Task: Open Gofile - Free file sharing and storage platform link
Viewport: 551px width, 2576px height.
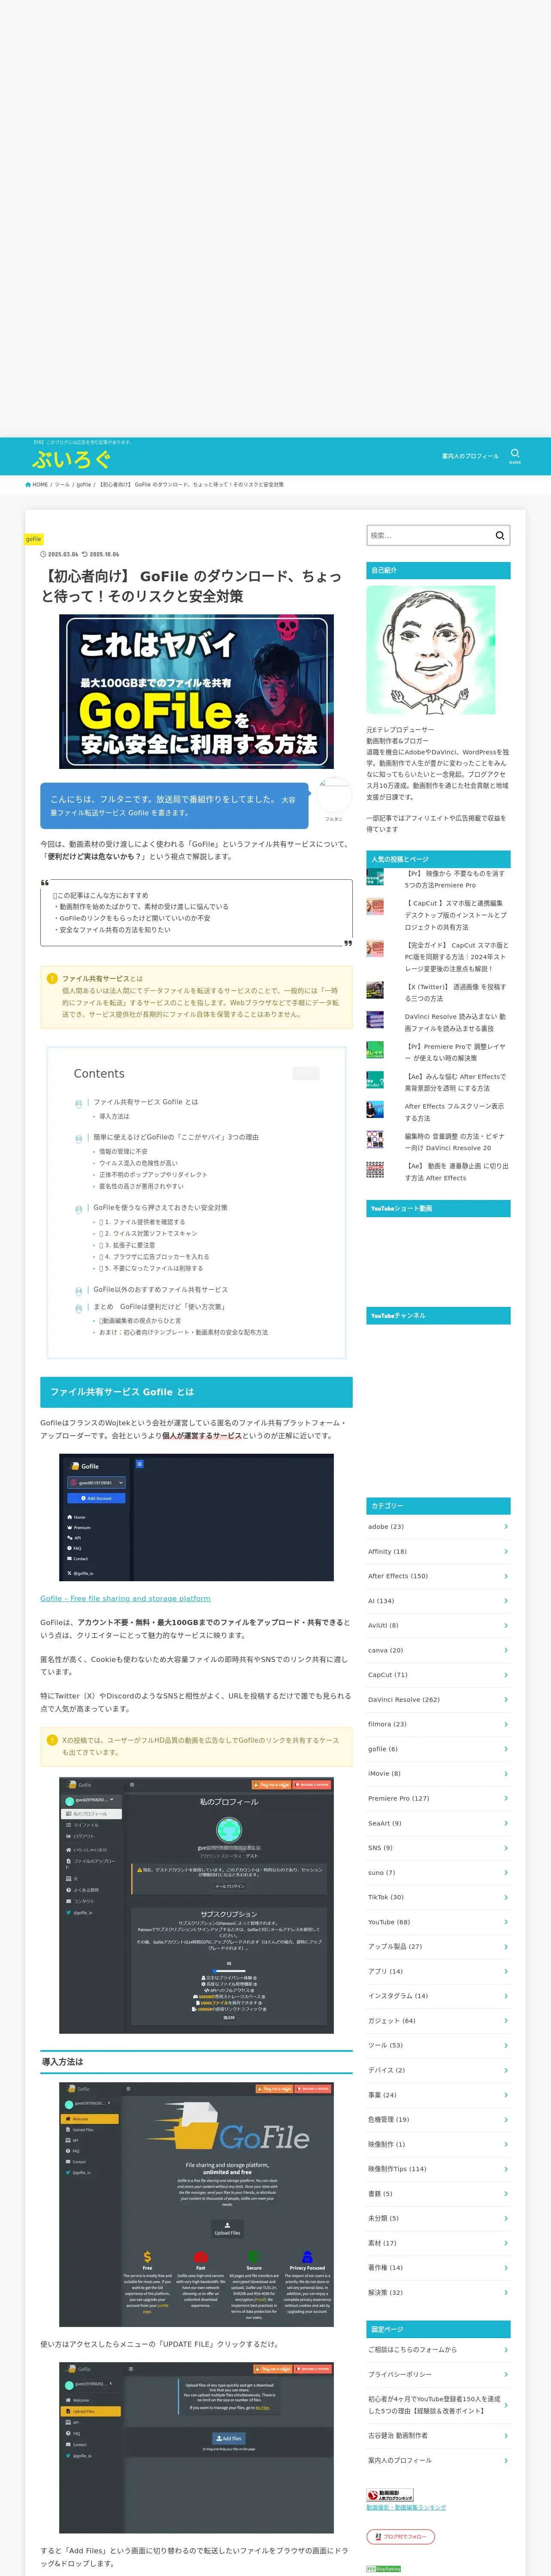Action: pos(125,1598)
